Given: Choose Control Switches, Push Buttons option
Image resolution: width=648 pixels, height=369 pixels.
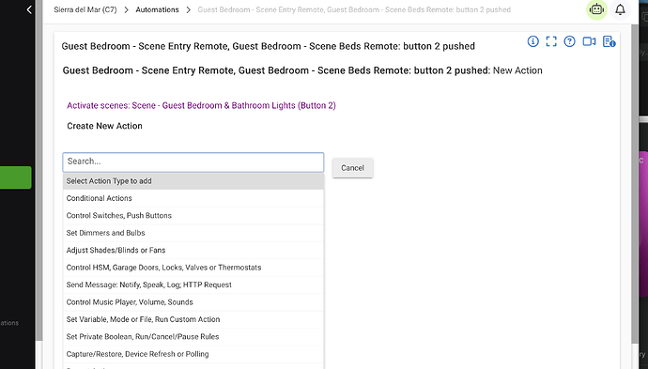Looking at the screenshot, I should click(x=193, y=216).
